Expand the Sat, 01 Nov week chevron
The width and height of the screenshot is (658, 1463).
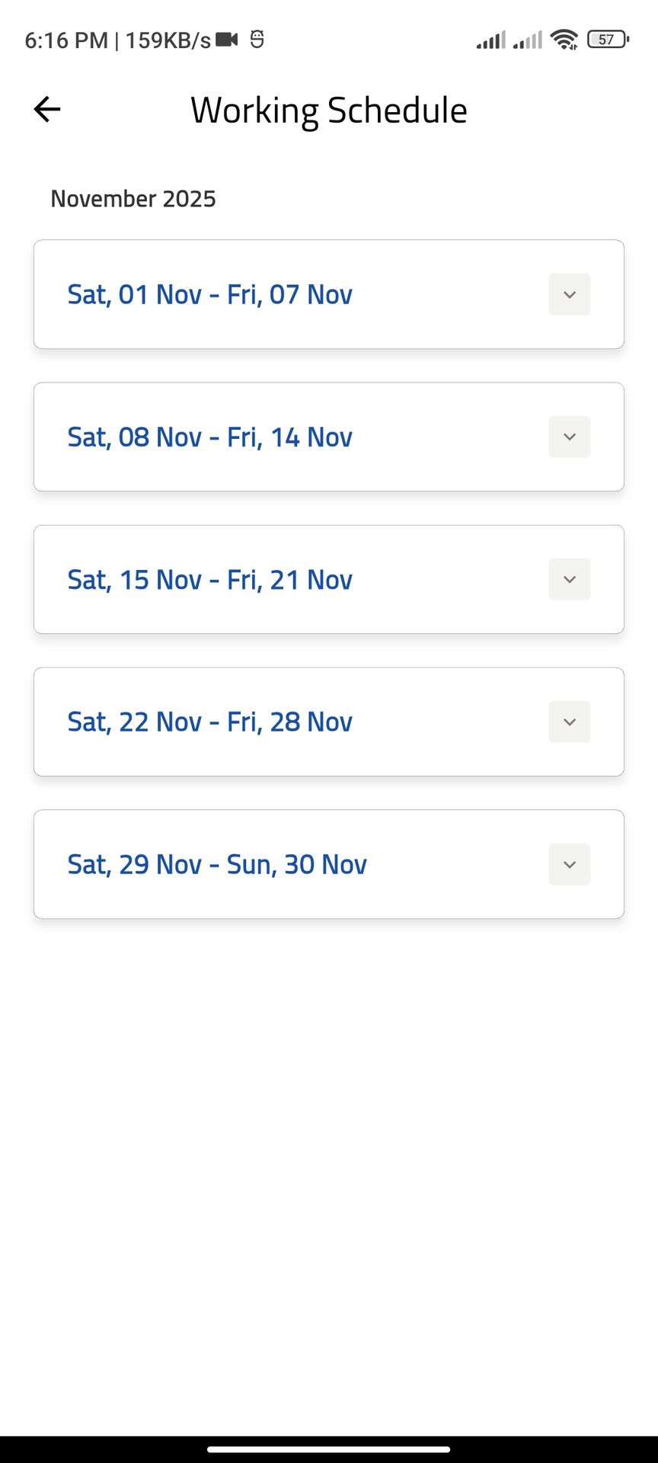569,294
